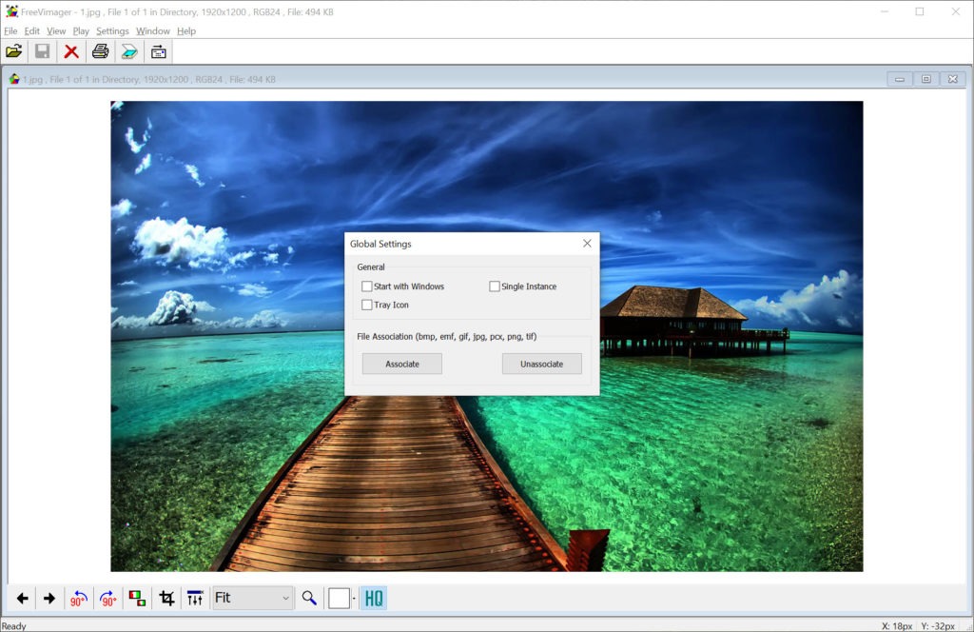974x632 pixels.
Task: Enable Start with Windows checkbox
Action: pos(367,286)
